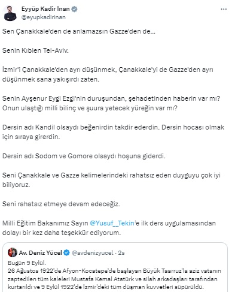Open the quoted tweet starting 'Bugün 9 Eylül'
Viewport: 232px width, 292px height.
[x=115, y=267]
